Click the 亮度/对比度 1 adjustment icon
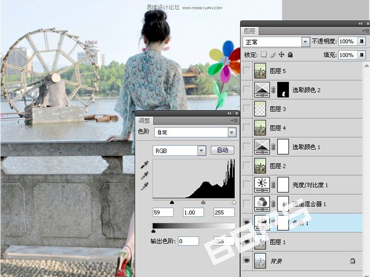 [262, 185]
